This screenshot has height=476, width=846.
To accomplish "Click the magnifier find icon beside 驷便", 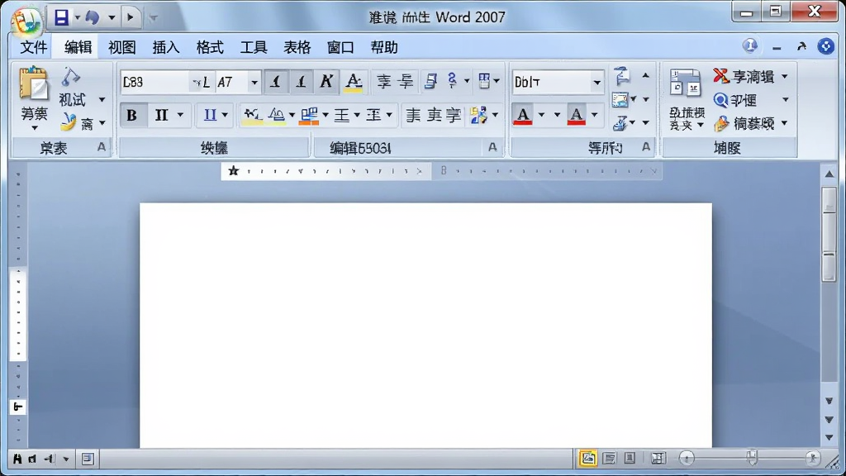I will pos(720,100).
